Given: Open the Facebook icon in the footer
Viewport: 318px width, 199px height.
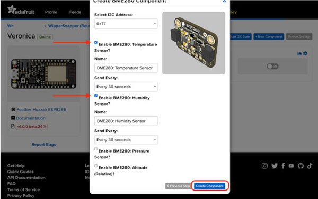Looking at the screenshot, I should click(x=283, y=166).
